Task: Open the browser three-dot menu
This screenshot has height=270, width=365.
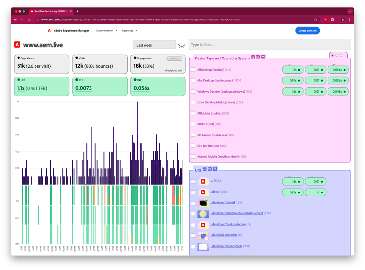Action: click(349, 20)
